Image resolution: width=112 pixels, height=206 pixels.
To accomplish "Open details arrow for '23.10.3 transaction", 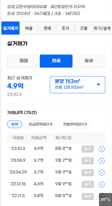I will click(x=102, y=149).
